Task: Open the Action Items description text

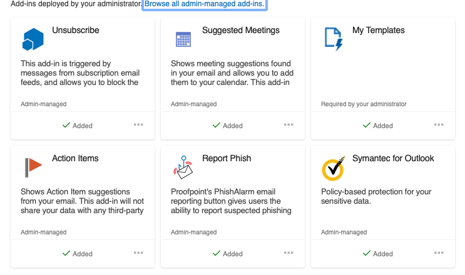Action: [82, 201]
